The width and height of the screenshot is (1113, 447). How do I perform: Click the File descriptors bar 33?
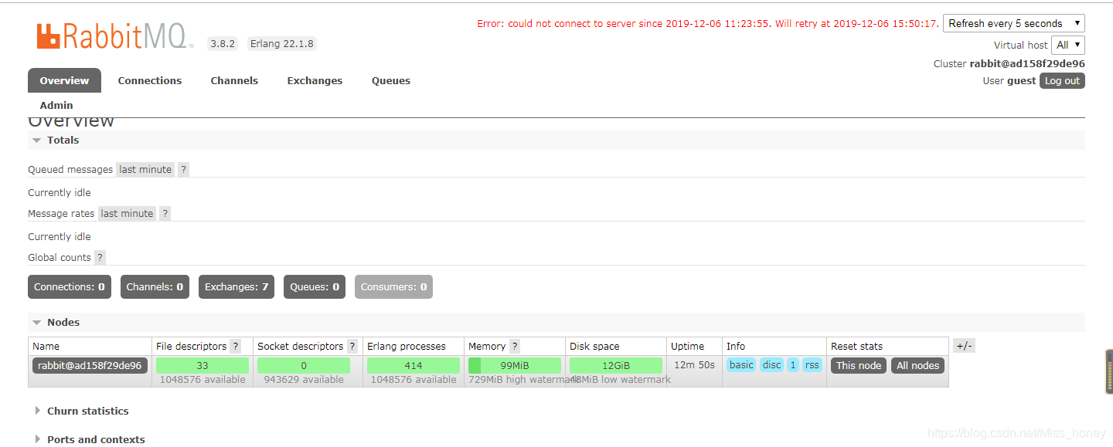point(203,365)
